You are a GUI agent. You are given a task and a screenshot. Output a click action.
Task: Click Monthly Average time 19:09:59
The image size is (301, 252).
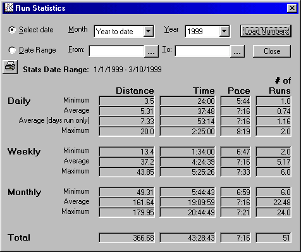pos(187,202)
